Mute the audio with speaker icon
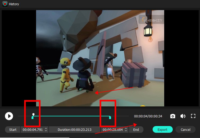The image size is (200, 138). (183, 116)
